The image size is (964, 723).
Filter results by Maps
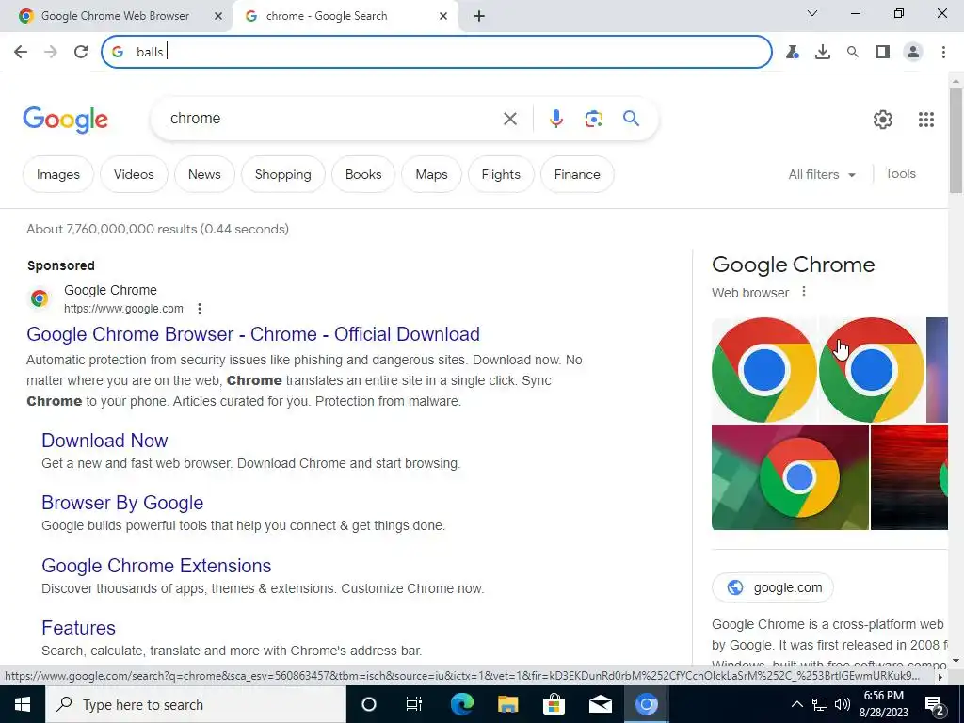(x=431, y=174)
